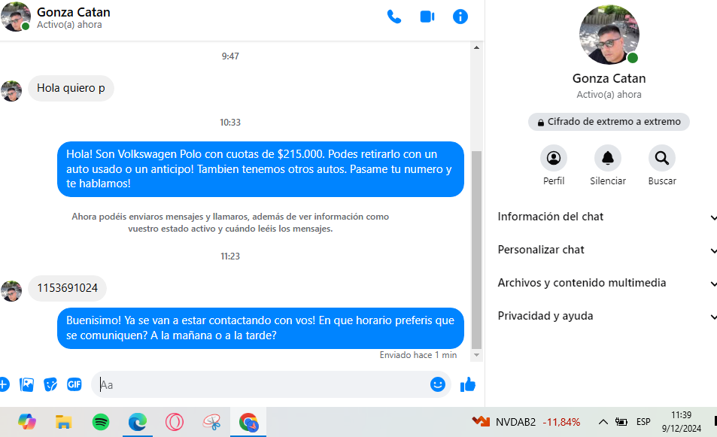Click sender avatar beside '1153691024'
This screenshot has width=717, height=437.
click(x=11, y=291)
